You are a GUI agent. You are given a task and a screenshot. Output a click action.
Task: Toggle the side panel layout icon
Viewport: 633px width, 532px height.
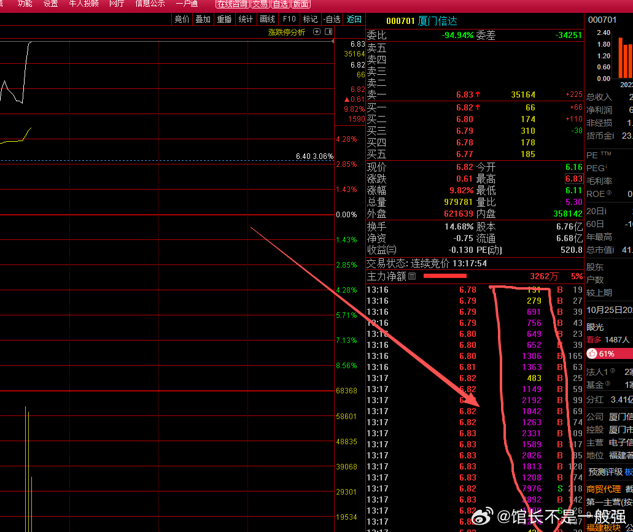(328, 32)
